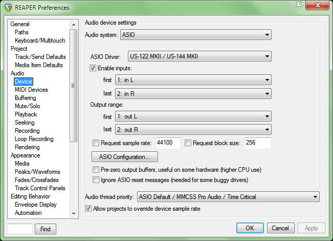Screen dimensions: 333x241
Task: Click the search field next to Find
Action: click(x=20, y=229)
